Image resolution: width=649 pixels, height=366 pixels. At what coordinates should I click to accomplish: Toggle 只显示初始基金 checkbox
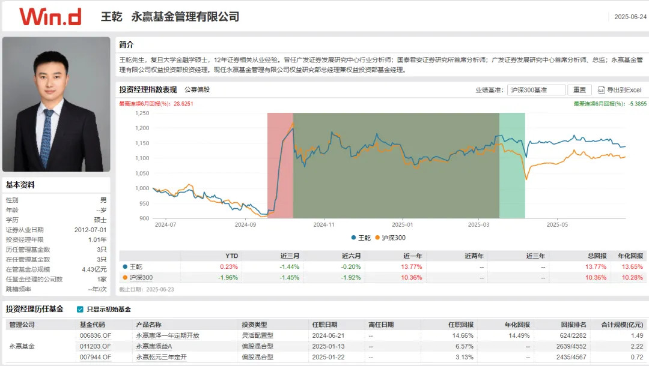(x=81, y=310)
